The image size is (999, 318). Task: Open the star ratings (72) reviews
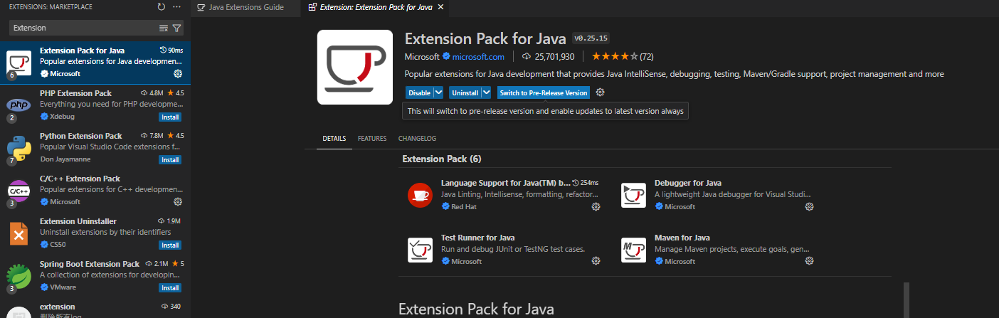623,56
